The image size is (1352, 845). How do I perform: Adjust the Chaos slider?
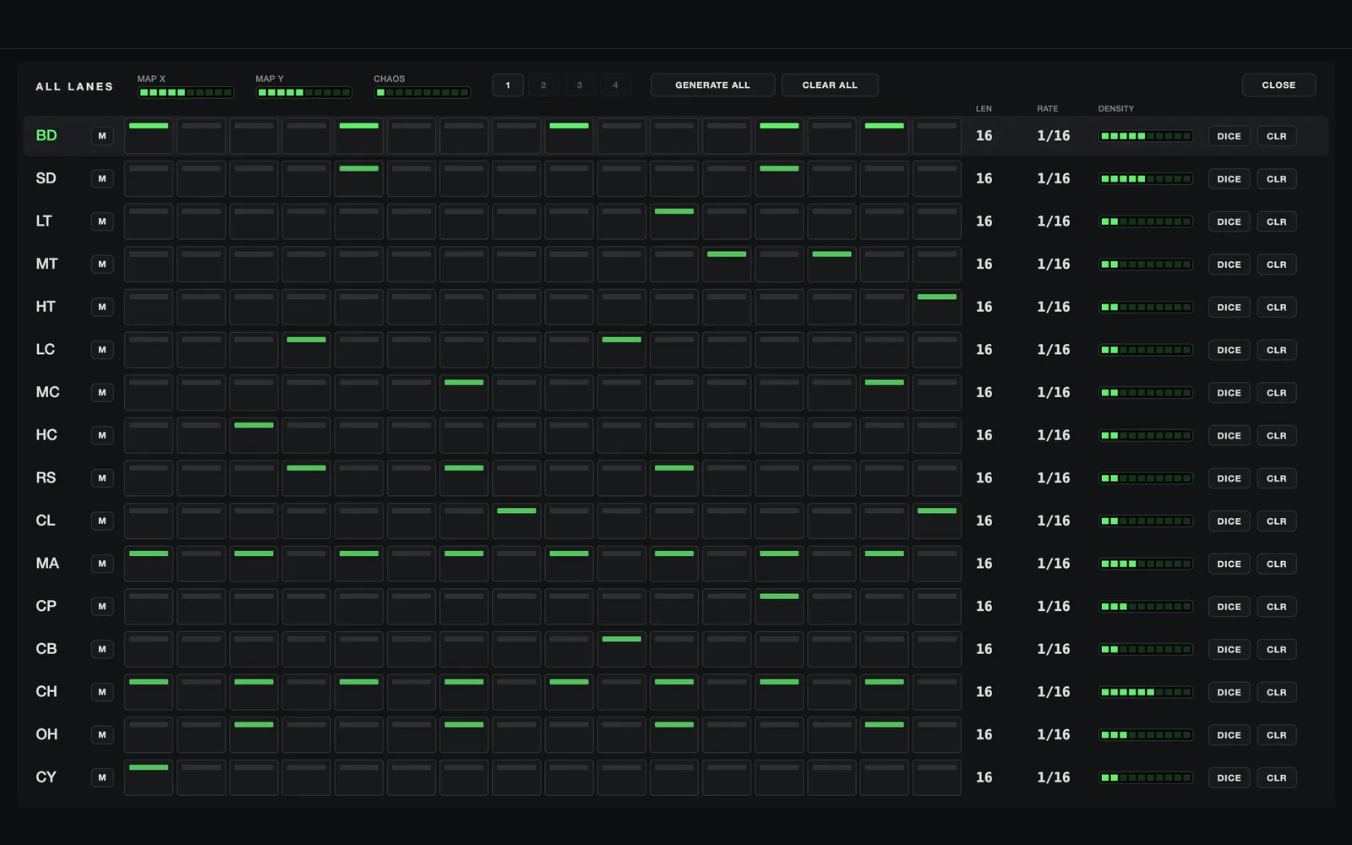coord(422,92)
